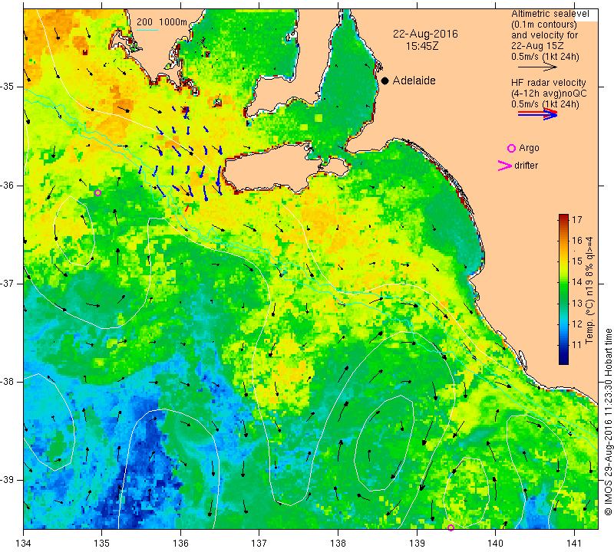The width and height of the screenshot is (614, 552).
Task: Click the 17 degree mark on colorbar
Action: coord(577,219)
